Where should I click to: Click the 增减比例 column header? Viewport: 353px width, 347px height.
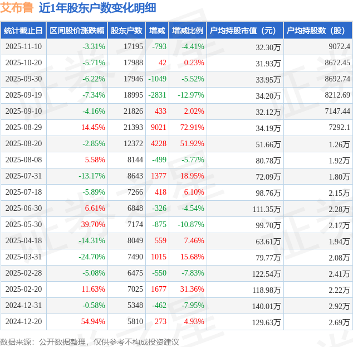click(x=188, y=31)
